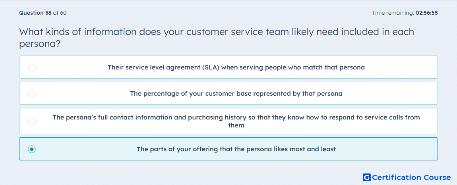Click the percentage of customer base answer text
This screenshot has width=457, height=185.
[236, 94]
